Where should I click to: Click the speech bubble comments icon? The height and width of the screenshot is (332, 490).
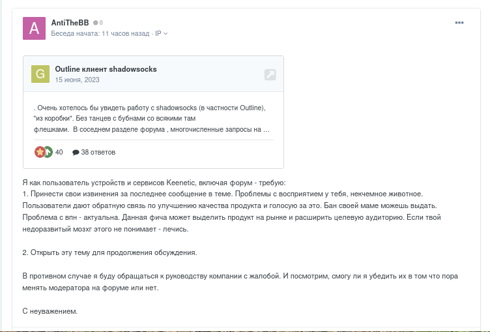coord(76,153)
